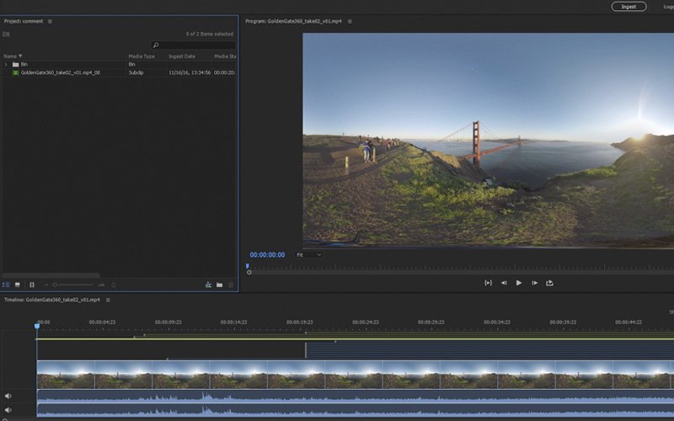
Task: Play the sequence in Program monitor
Action: click(x=518, y=283)
